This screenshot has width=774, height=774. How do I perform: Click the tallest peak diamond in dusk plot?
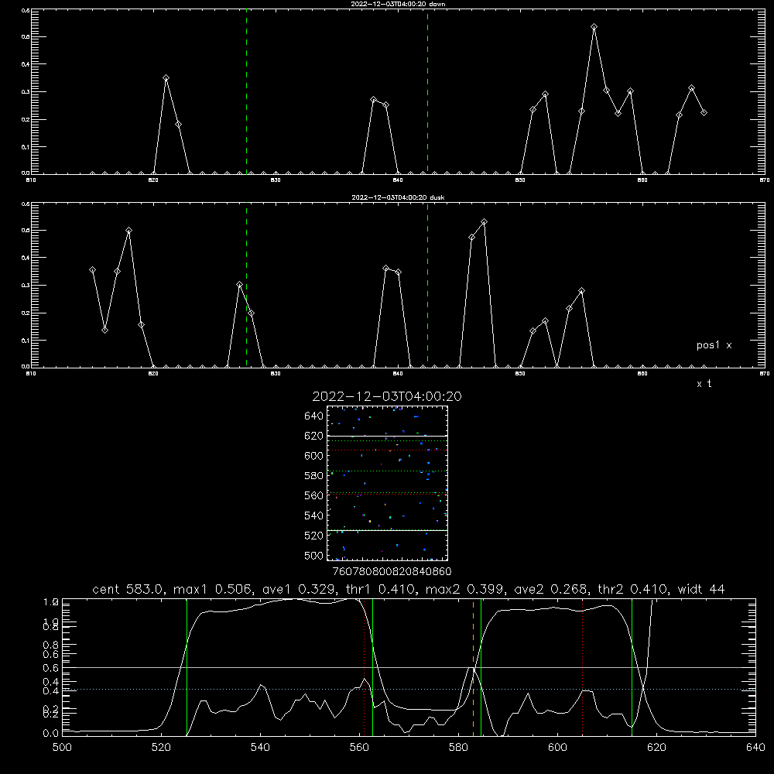click(484, 222)
